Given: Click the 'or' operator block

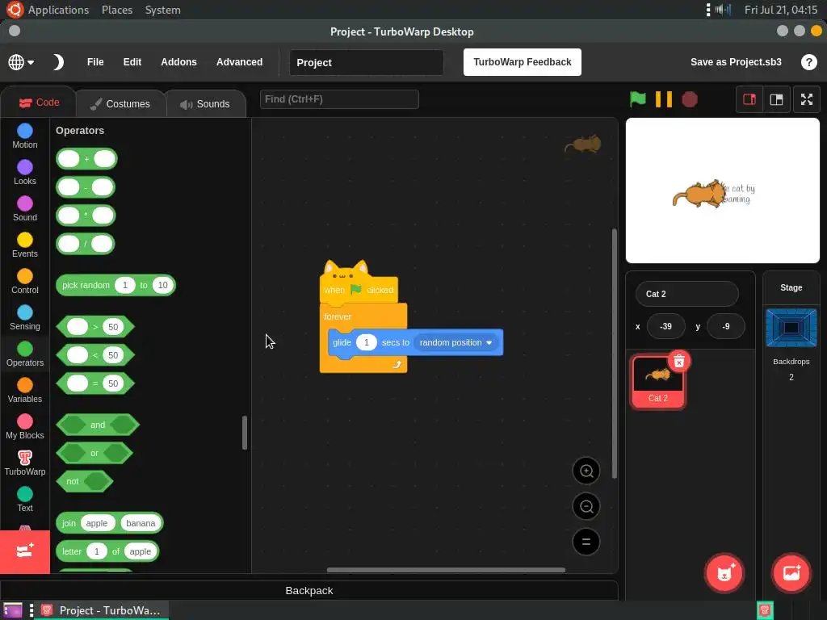Looking at the screenshot, I should click(94, 453).
